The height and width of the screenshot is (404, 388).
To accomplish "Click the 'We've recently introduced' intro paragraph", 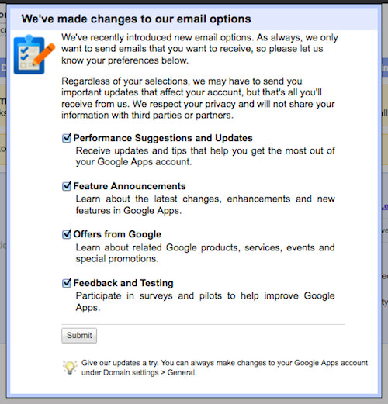I will coord(199,49).
